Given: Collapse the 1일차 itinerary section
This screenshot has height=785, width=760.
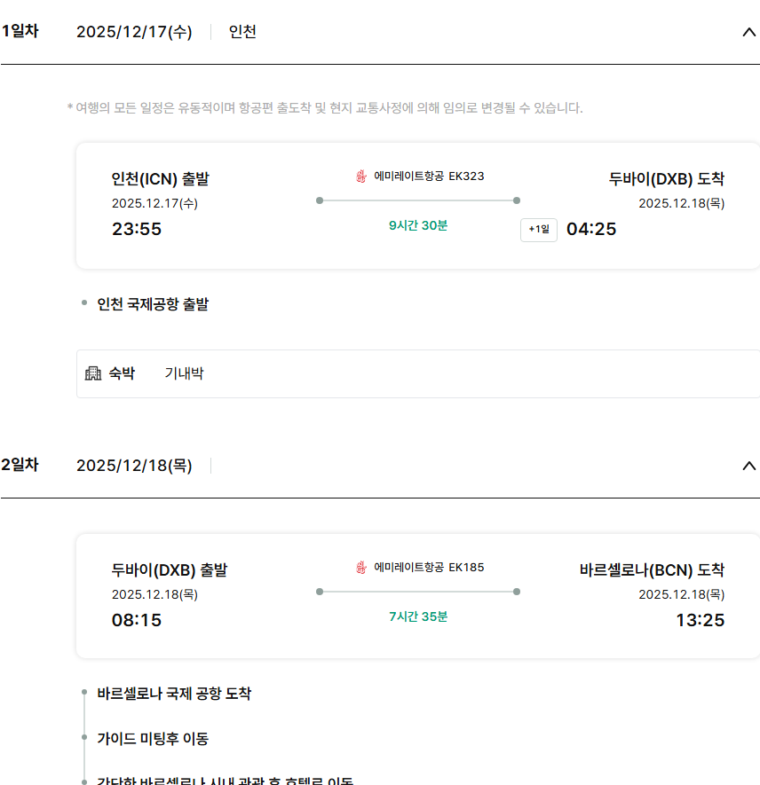Looking at the screenshot, I should pyautogui.click(x=748, y=32).
